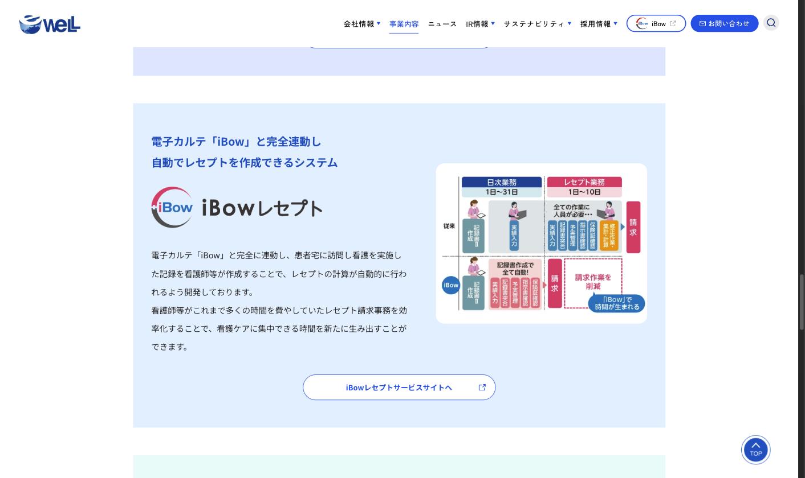
Task: Click the iBowレセプト workflow diagram image
Action: tap(541, 244)
